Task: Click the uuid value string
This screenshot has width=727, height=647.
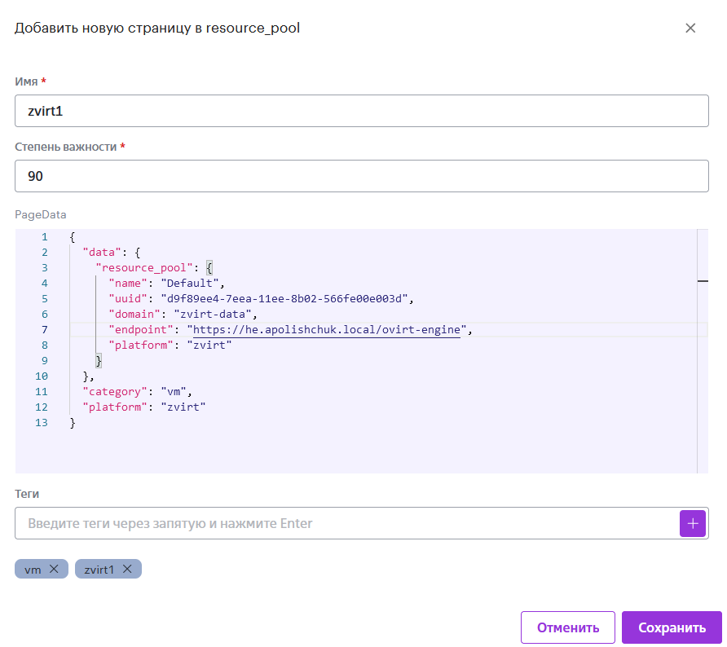Action: click(x=284, y=298)
